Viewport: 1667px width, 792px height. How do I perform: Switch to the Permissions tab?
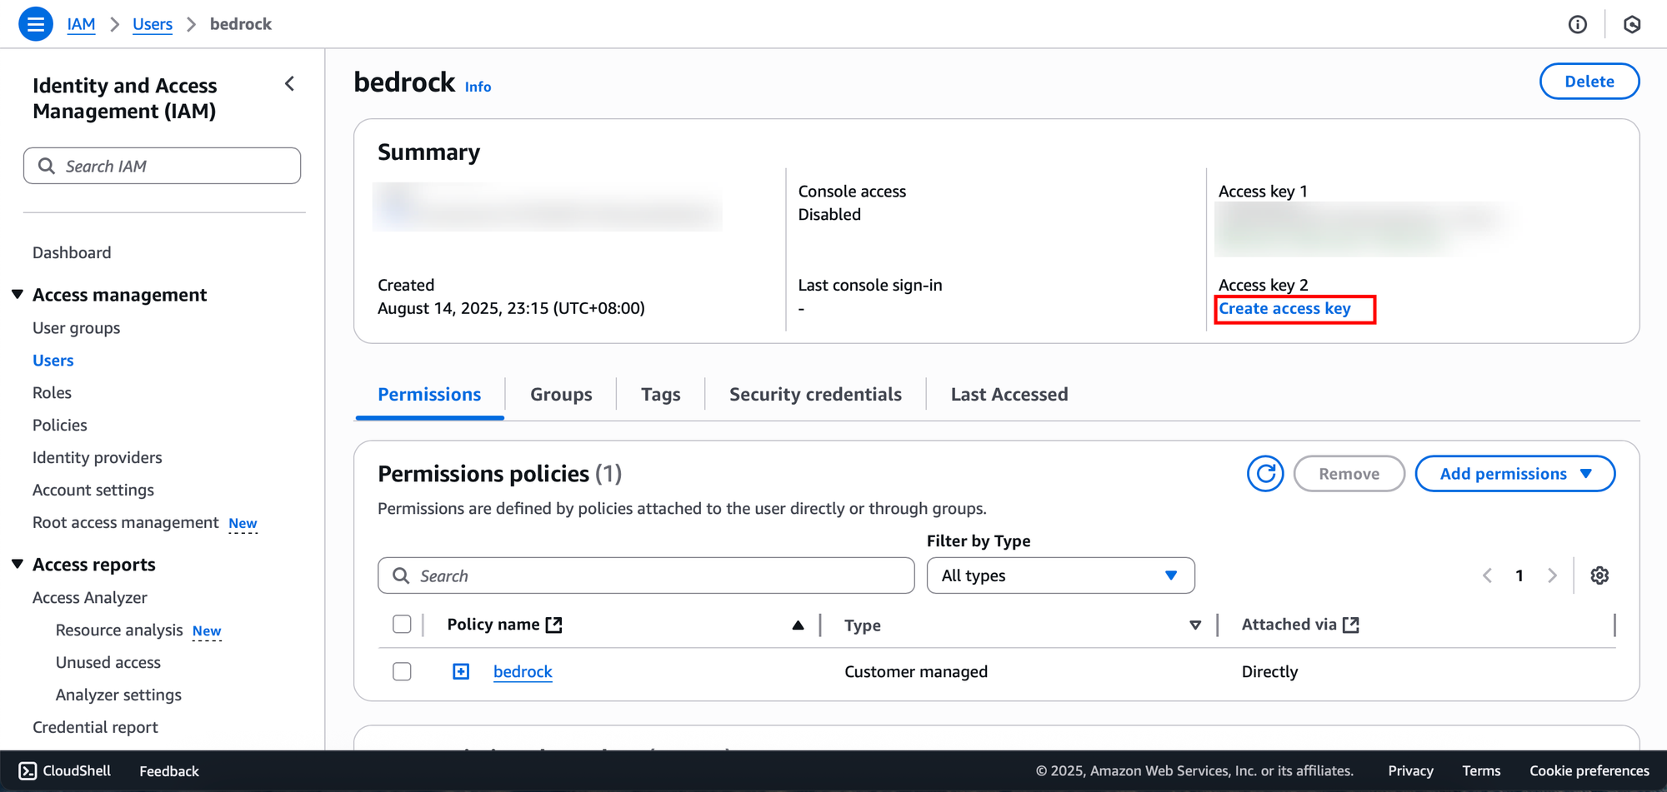[x=429, y=395]
